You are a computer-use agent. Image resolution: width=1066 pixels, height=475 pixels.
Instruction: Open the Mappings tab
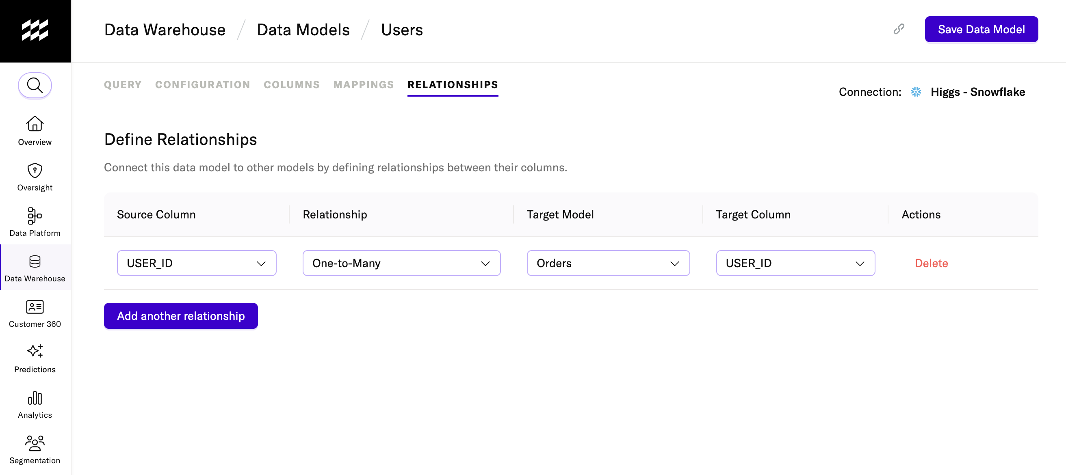tap(363, 84)
